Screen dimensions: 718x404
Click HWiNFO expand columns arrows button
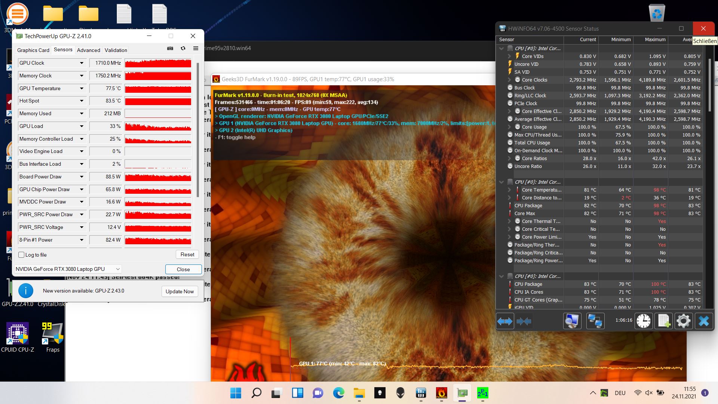tap(505, 321)
